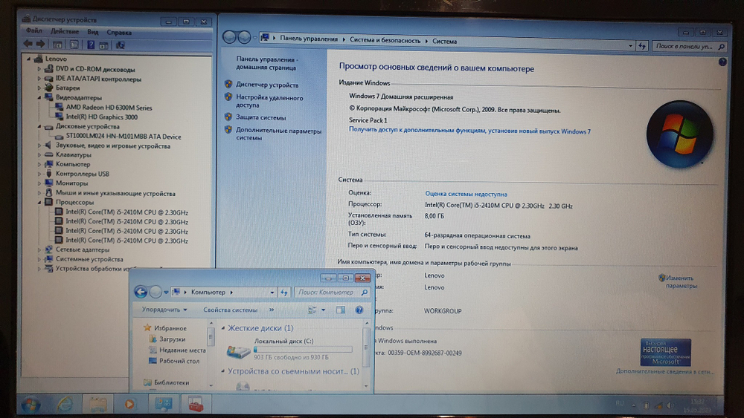Click help icon in Компьютер window toolbar

point(359,310)
